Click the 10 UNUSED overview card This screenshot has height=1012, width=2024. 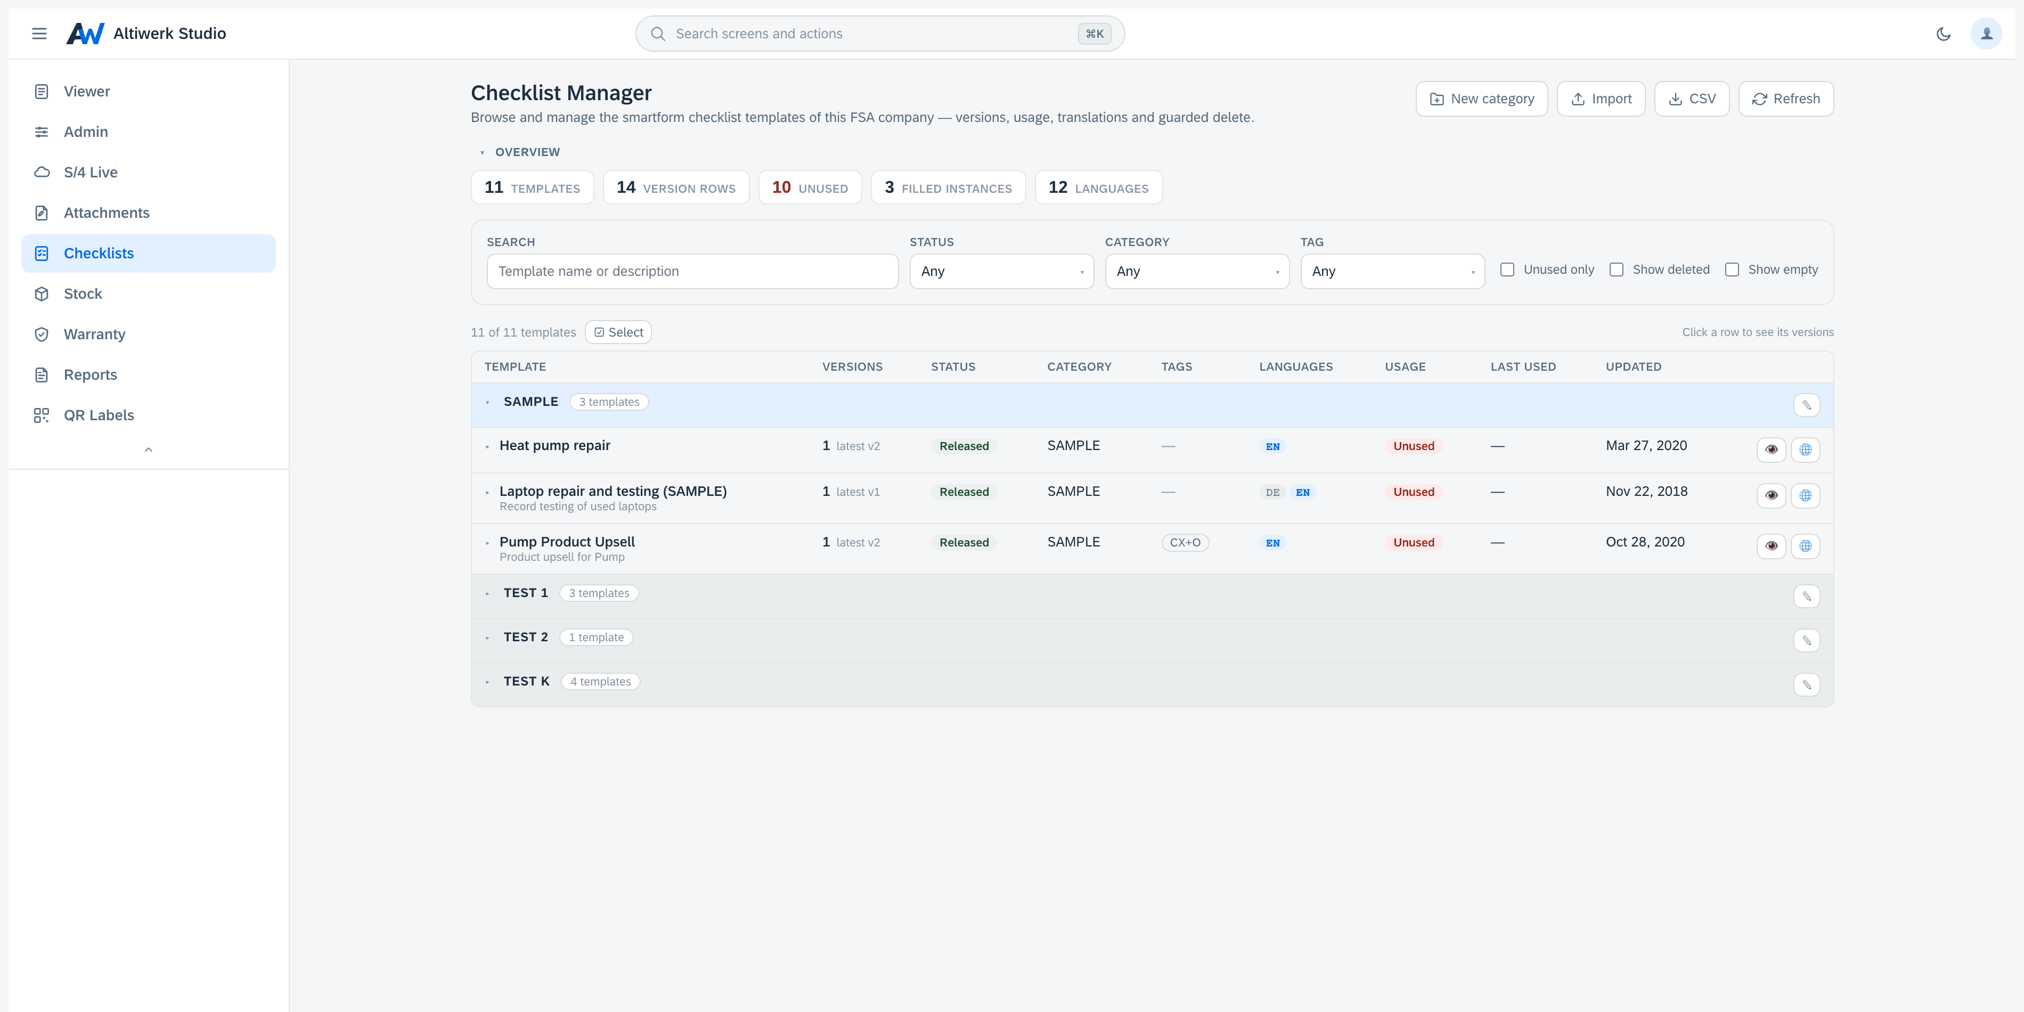pos(809,187)
